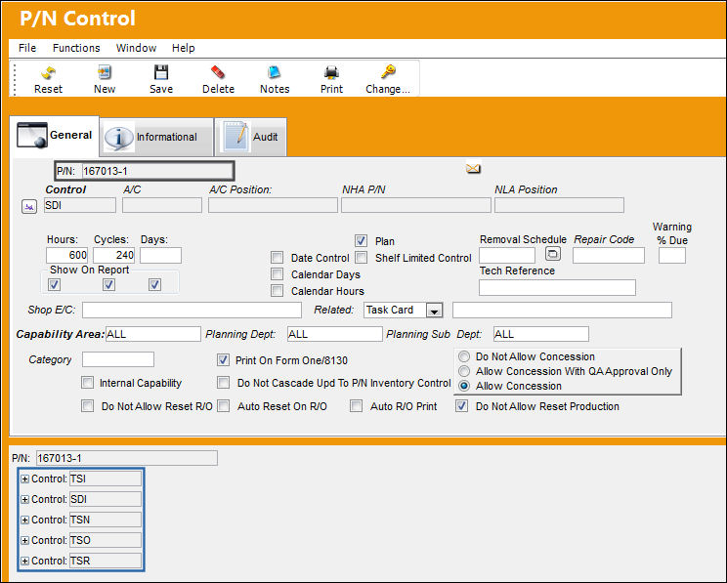Click the Reset toolbar icon
The width and height of the screenshot is (727, 583).
pos(48,72)
